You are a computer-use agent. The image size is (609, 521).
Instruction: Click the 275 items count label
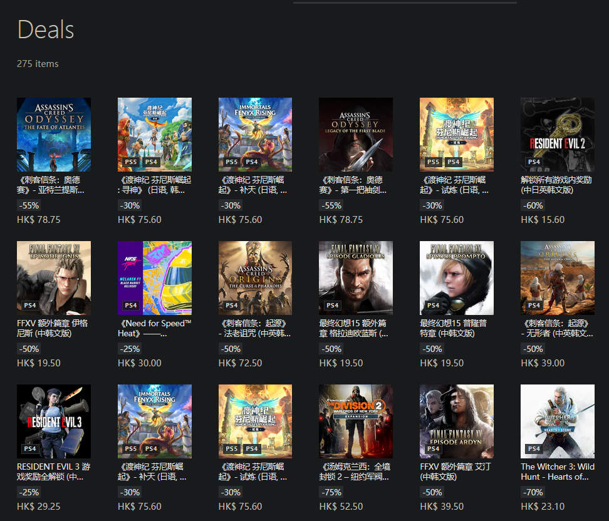click(x=38, y=64)
